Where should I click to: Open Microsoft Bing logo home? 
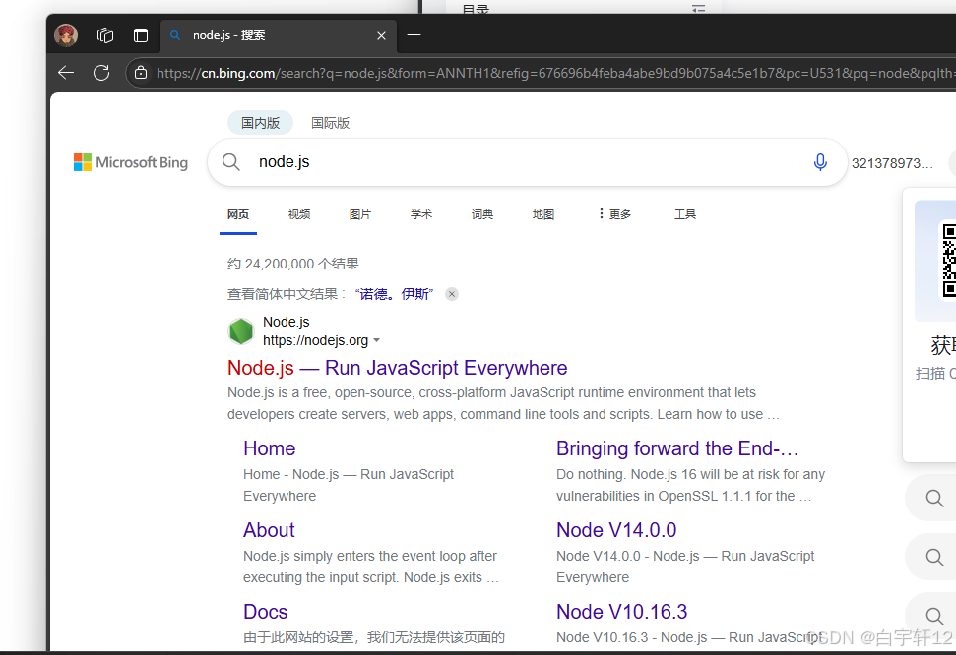[131, 162]
